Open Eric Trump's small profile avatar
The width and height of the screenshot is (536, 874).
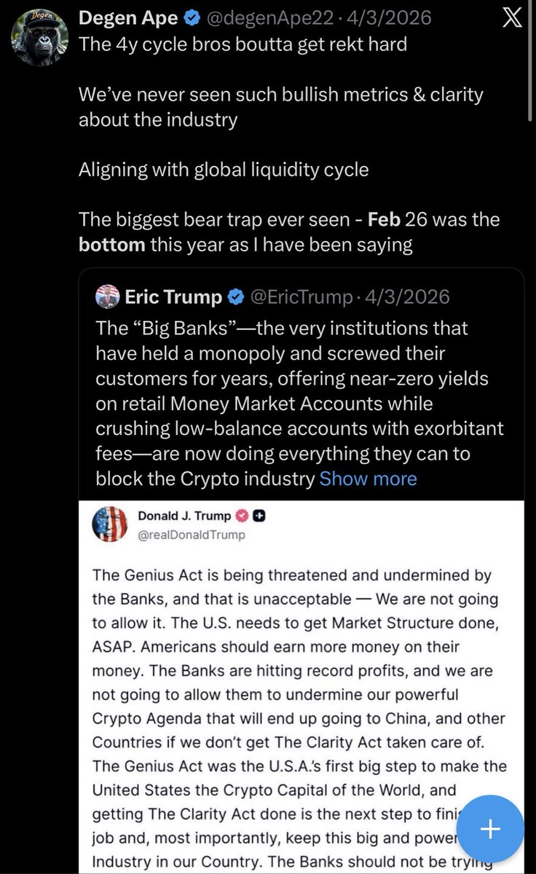[106, 296]
